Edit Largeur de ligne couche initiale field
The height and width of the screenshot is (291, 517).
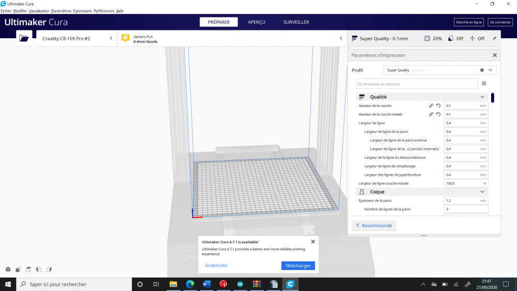(466, 183)
